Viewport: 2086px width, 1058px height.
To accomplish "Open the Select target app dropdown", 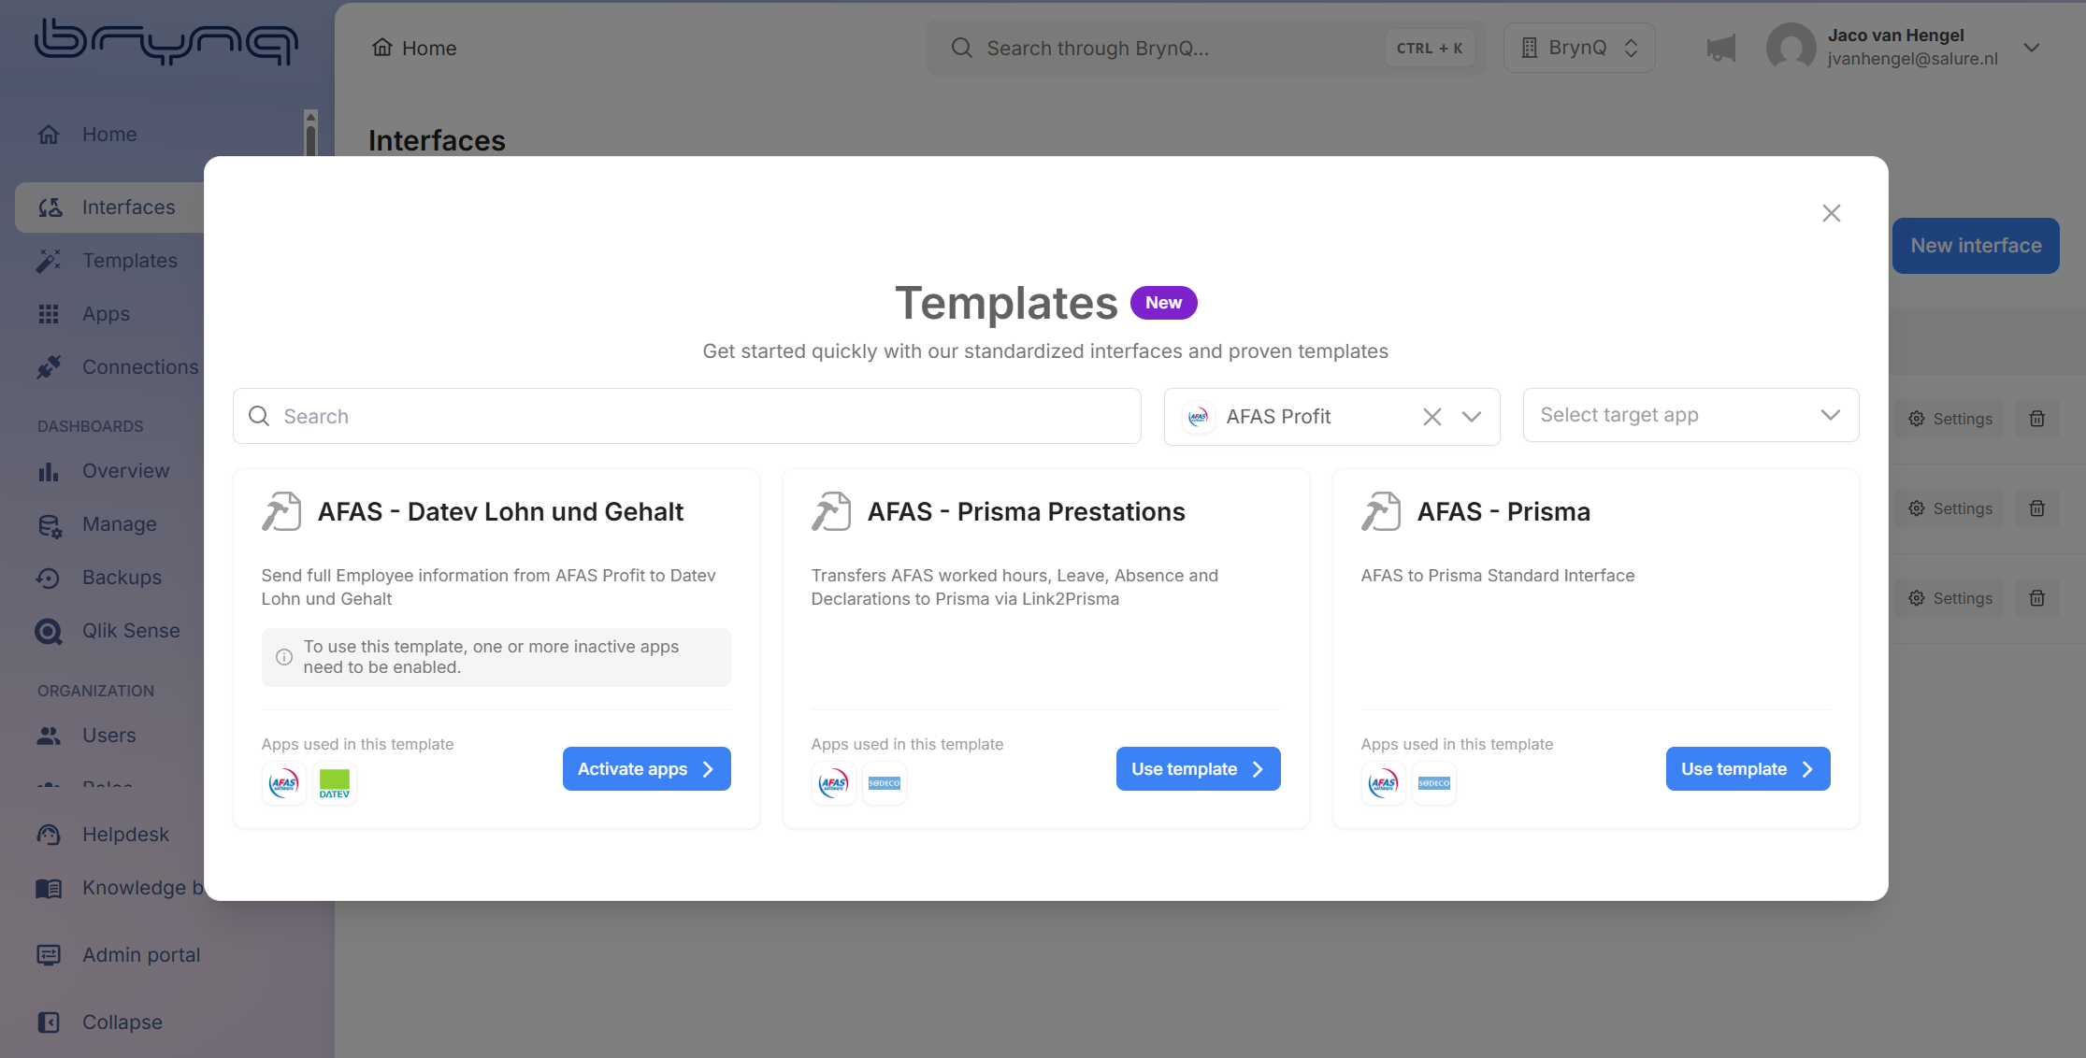I will pyautogui.click(x=1690, y=415).
